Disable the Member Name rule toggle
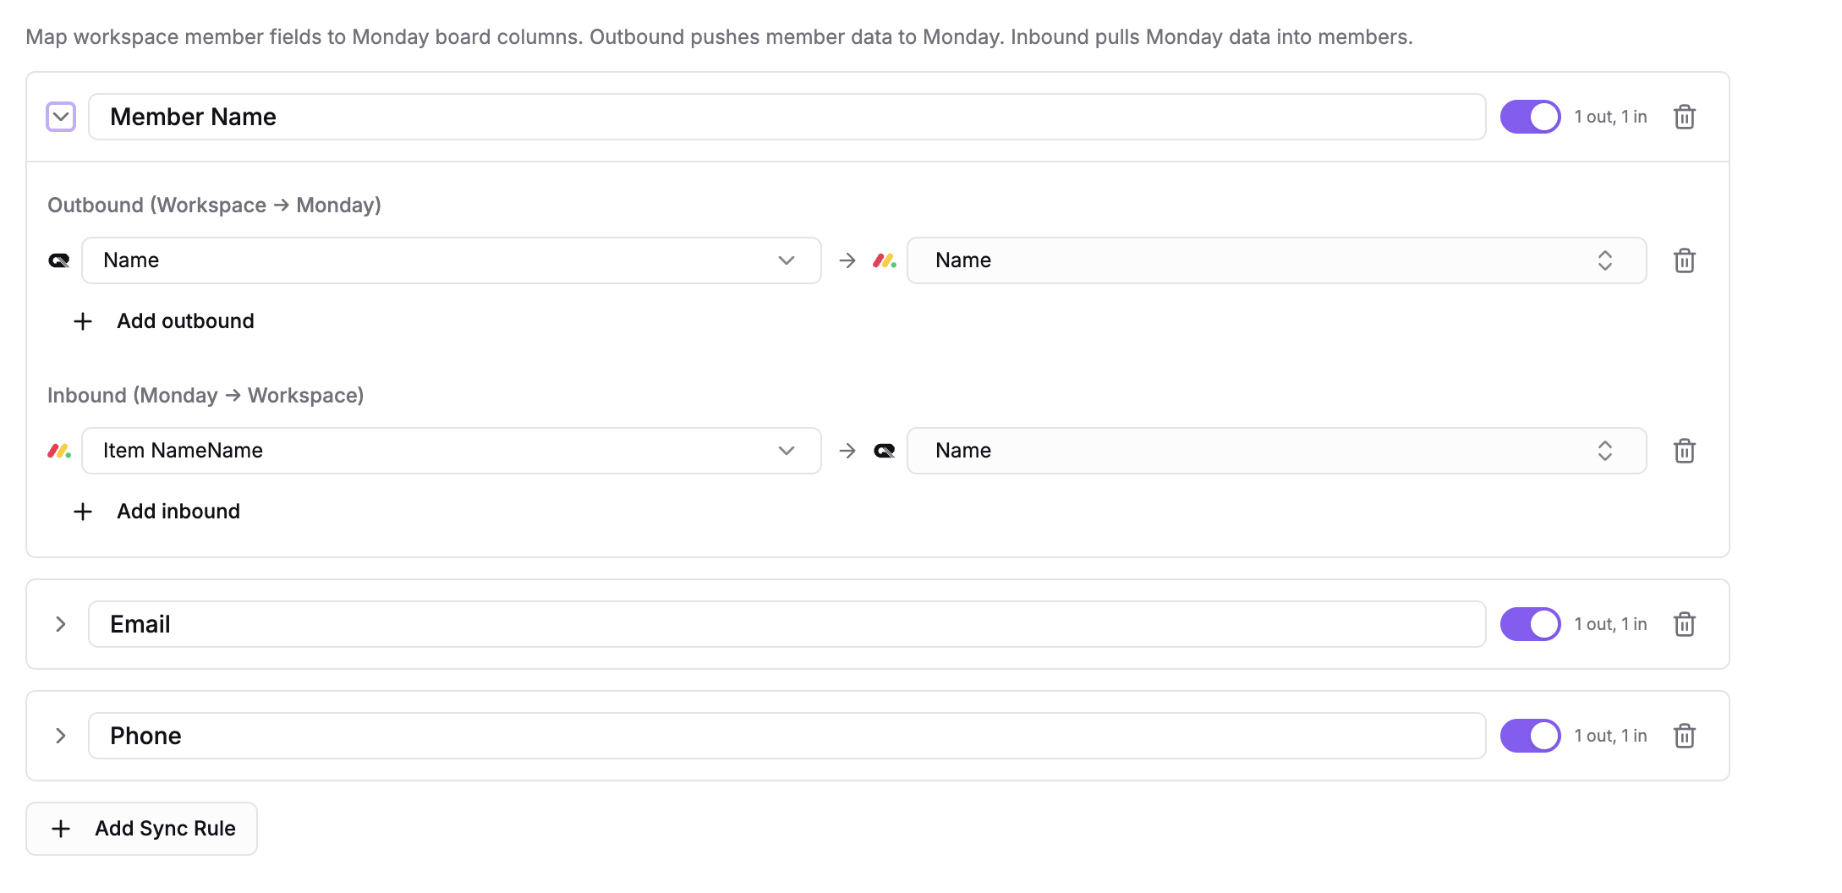The image size is (1842, 893). click(1530, 117)
